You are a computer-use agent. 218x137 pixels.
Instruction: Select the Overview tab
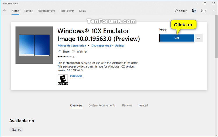[76, 105]
